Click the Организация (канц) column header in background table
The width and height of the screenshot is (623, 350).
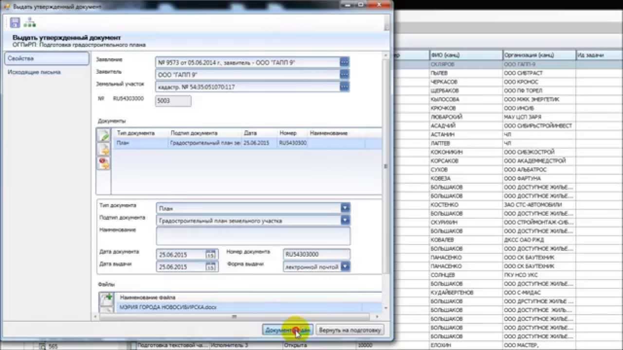pos(539,55)
